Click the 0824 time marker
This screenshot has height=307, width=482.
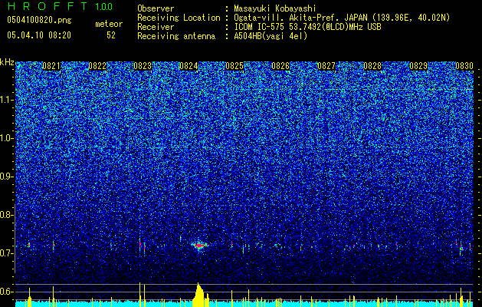(x=189, y=66)
